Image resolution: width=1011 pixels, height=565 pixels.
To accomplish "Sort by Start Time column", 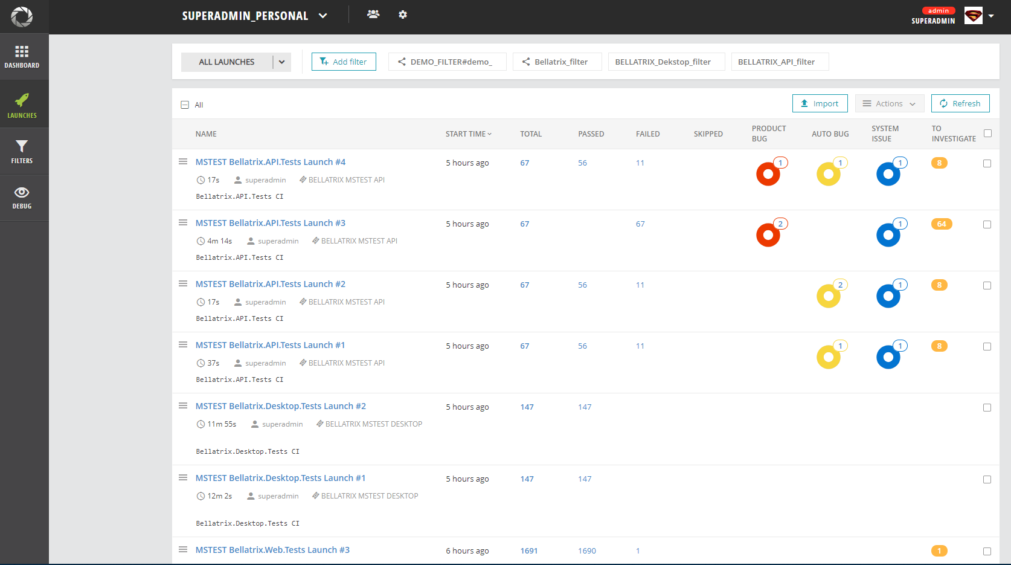I will coord(469,134).
